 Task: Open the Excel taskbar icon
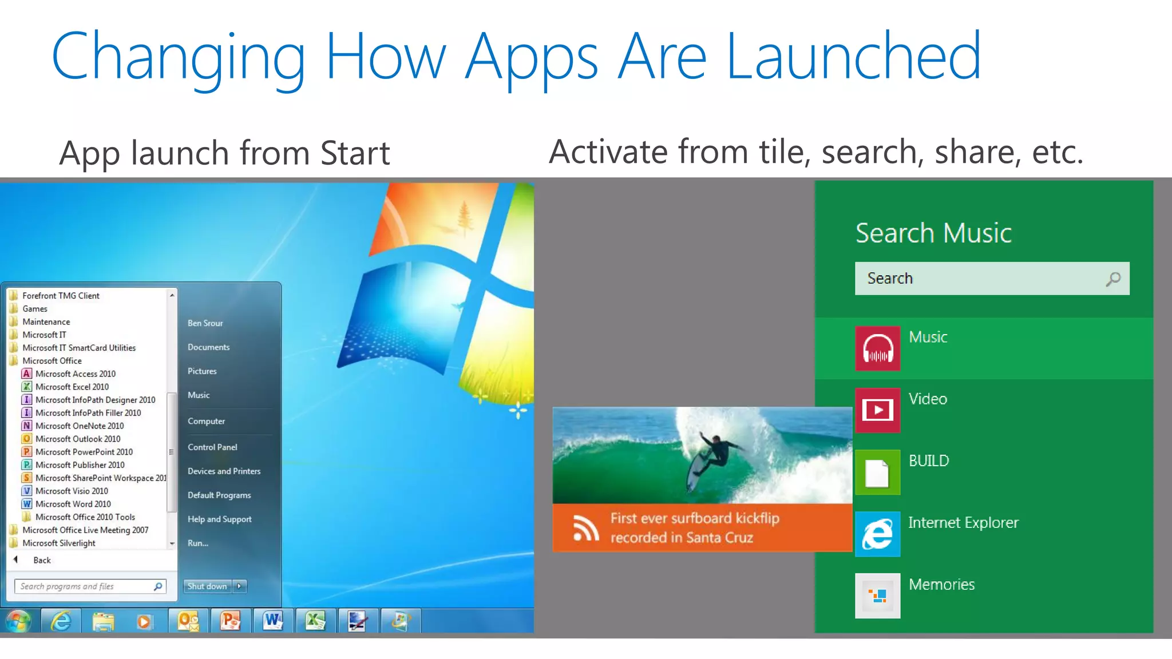(315, 621)
